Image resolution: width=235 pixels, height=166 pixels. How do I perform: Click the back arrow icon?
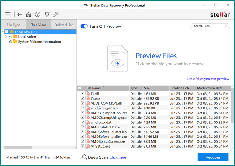(20, 14)
